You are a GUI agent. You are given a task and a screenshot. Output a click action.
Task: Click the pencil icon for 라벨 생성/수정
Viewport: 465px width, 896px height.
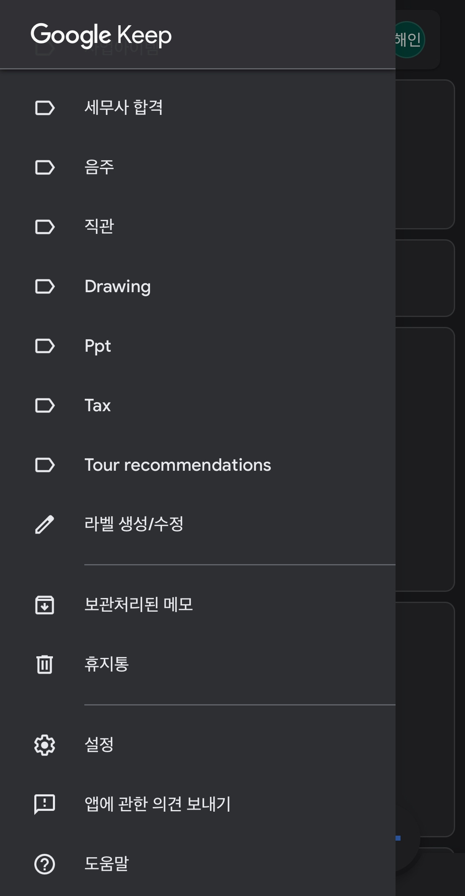(x=45, y=524)
